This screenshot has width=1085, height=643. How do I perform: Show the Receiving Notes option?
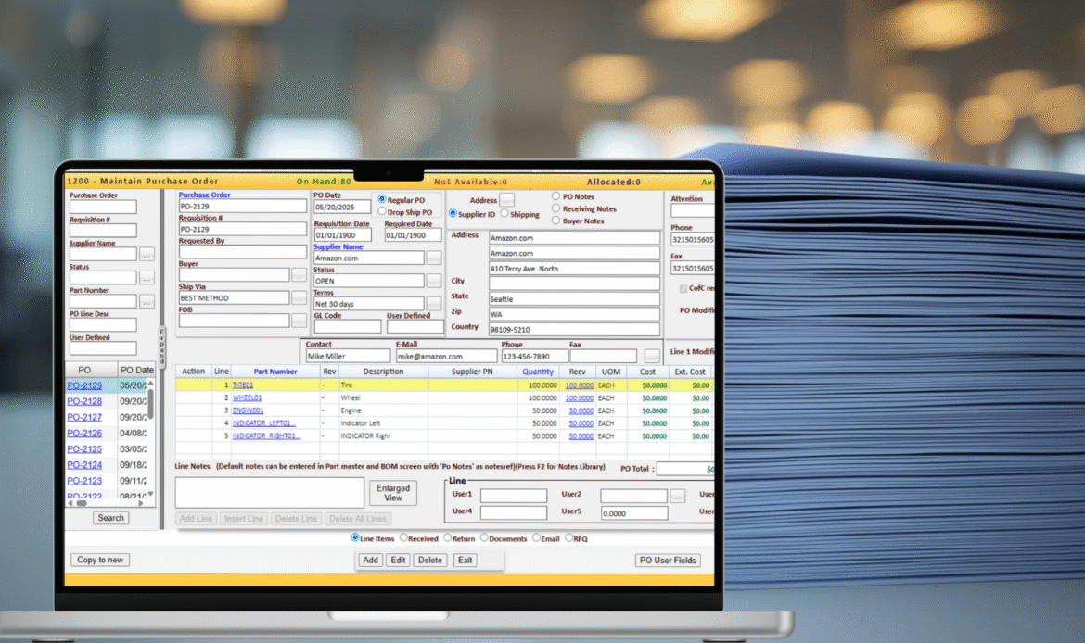(555, 208)
